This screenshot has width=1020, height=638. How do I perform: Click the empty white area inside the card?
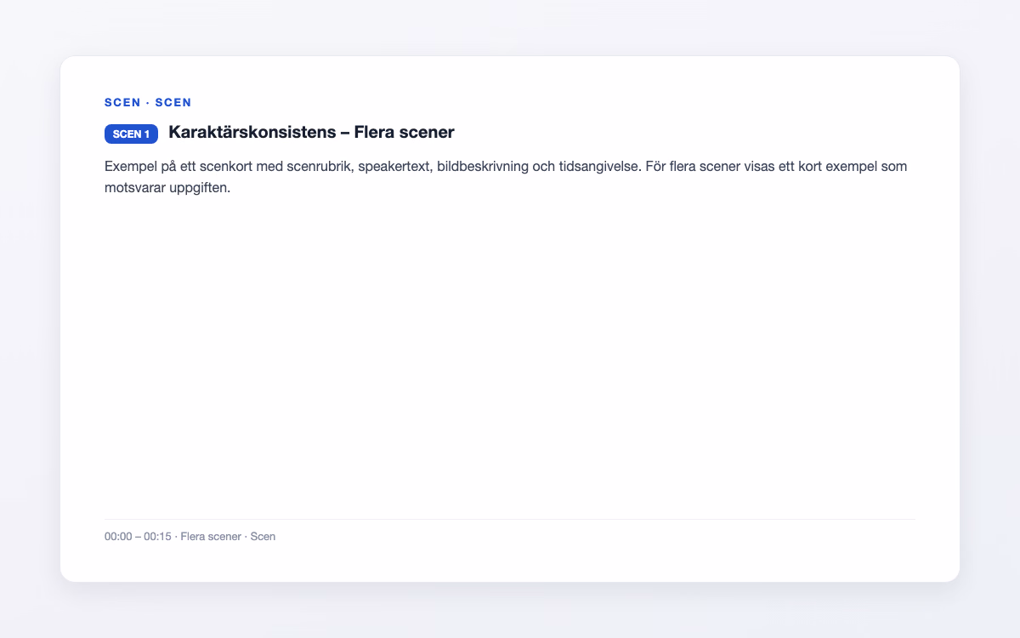click(x=510, y=357)
